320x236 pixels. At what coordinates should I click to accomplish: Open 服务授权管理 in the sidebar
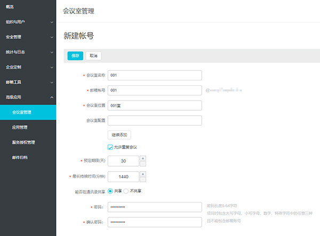23,142
